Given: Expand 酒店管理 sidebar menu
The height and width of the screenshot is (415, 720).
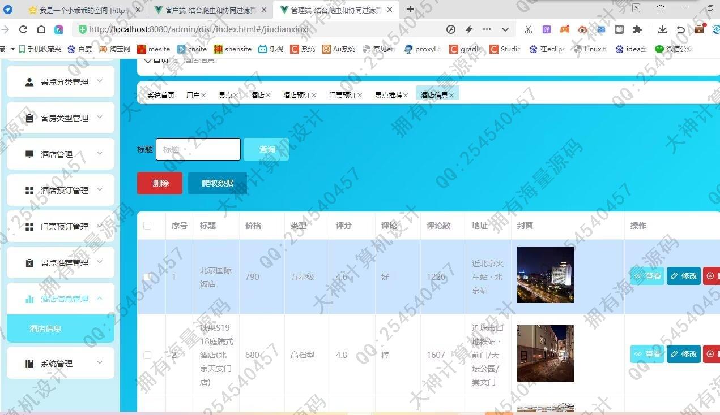Looking at the screenshot, I should pos(61,154).
